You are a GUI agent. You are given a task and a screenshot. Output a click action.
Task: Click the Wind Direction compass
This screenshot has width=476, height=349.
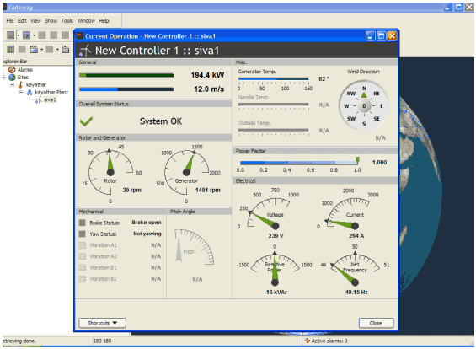[x=364, y=105]
